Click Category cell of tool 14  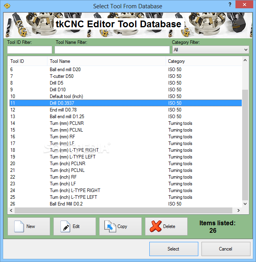click(x=180, y=123)
